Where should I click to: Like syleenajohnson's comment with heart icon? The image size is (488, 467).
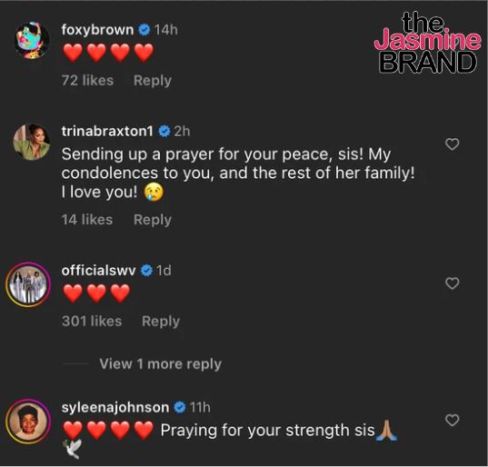pos(452,421)
